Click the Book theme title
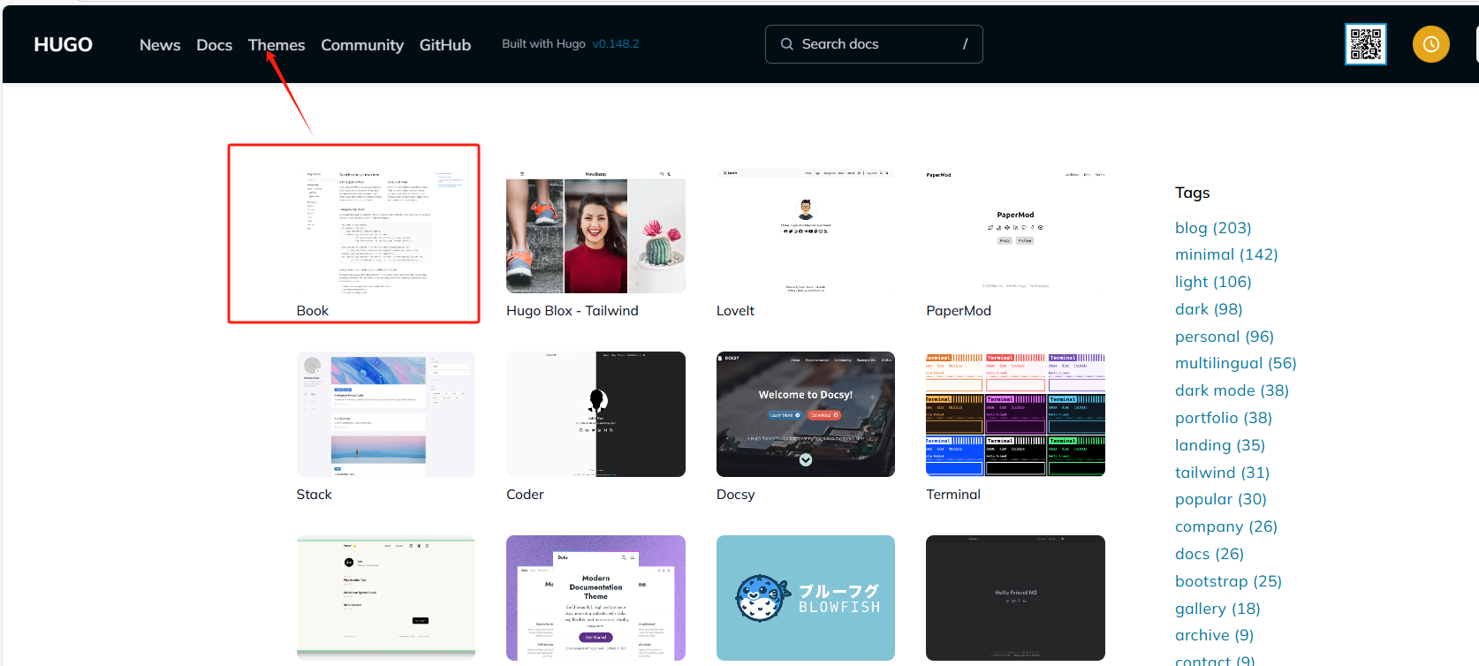Viewport: 1479px width, 666px height. 313,311
